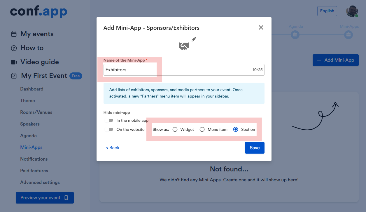Viewport: 366px width, 212px height.
Task: Click the user profile avatar
Action: click(x=352, y=11)
